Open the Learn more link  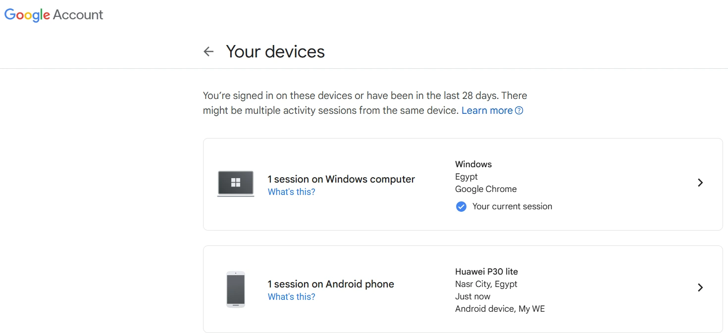(x=487, y=111)
